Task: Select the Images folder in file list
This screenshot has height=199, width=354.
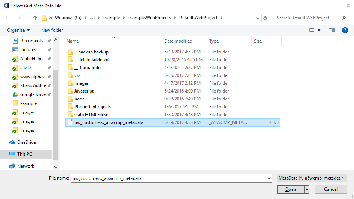Action: (82, 83)
